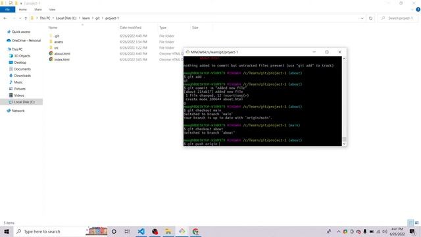Viewport: 421px width, 237px height.
Task: Open File Explorer from taskbar
Action: [168, 232]
